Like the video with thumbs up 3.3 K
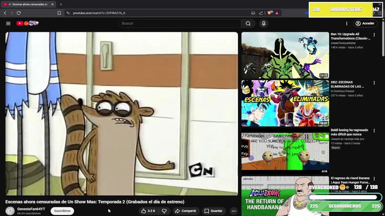 tap(148, 211)
